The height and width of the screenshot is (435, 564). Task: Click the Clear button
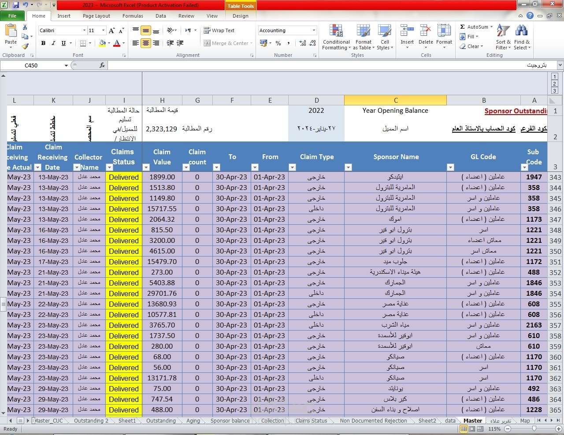(x=471, y=46)
